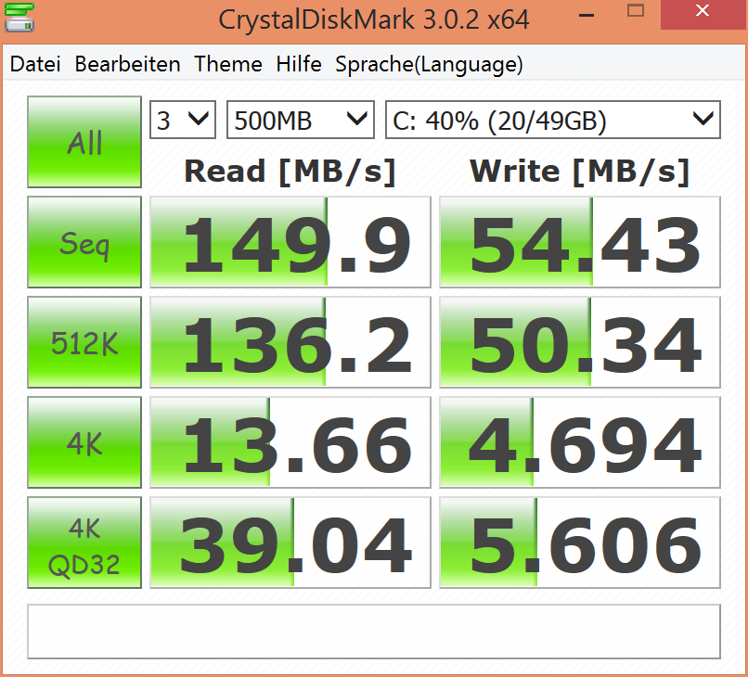Click the Write [MB/s] column header

580,172
